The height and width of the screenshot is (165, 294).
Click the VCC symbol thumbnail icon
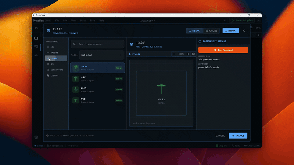click(x=76, y=100)
